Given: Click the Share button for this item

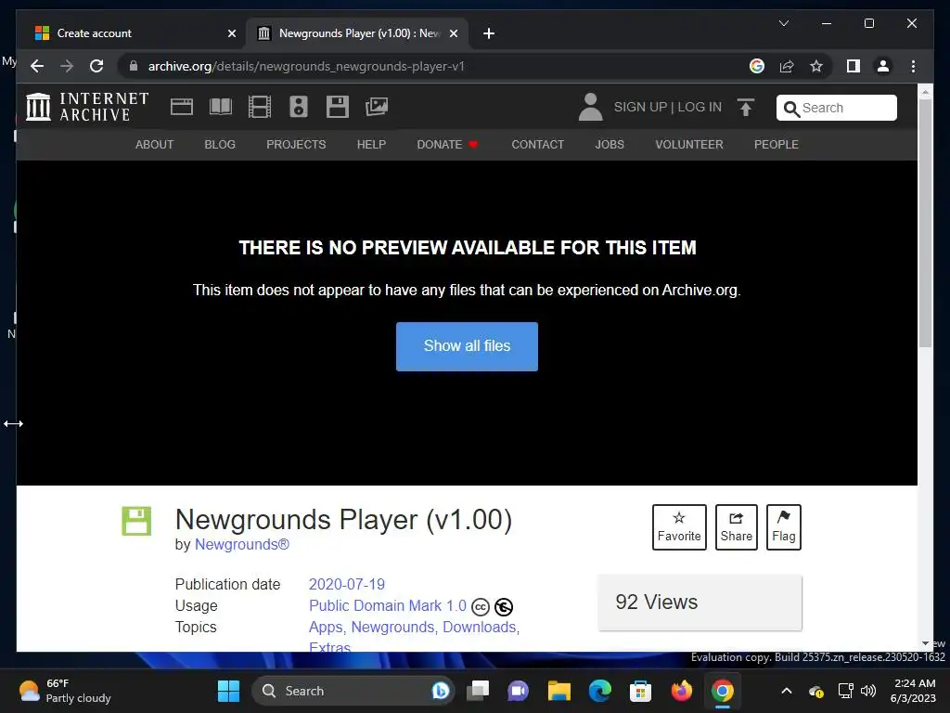Looking at the screenshot, I should click(x=736, y=527).
